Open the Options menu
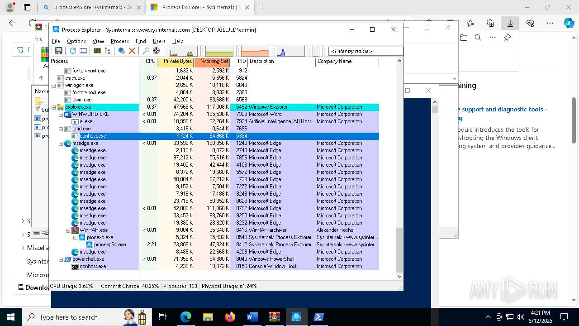The width and height of the screenshot is (579, 326). (x=76, y=41)
